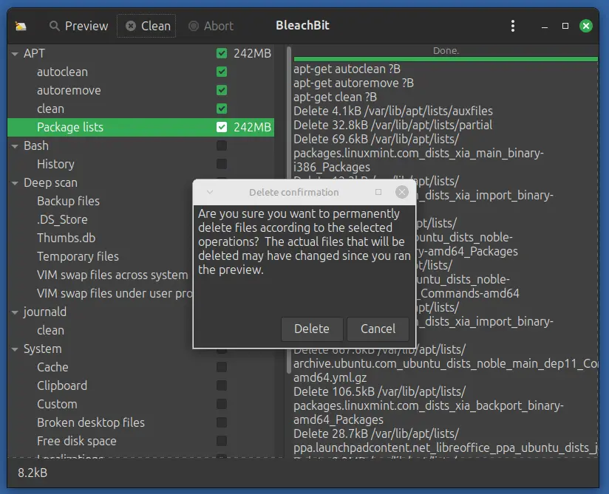The width and height of the screenshot is (609, 494).
Task: Maximize the BleachBit main window
Action: pos(565,26)
